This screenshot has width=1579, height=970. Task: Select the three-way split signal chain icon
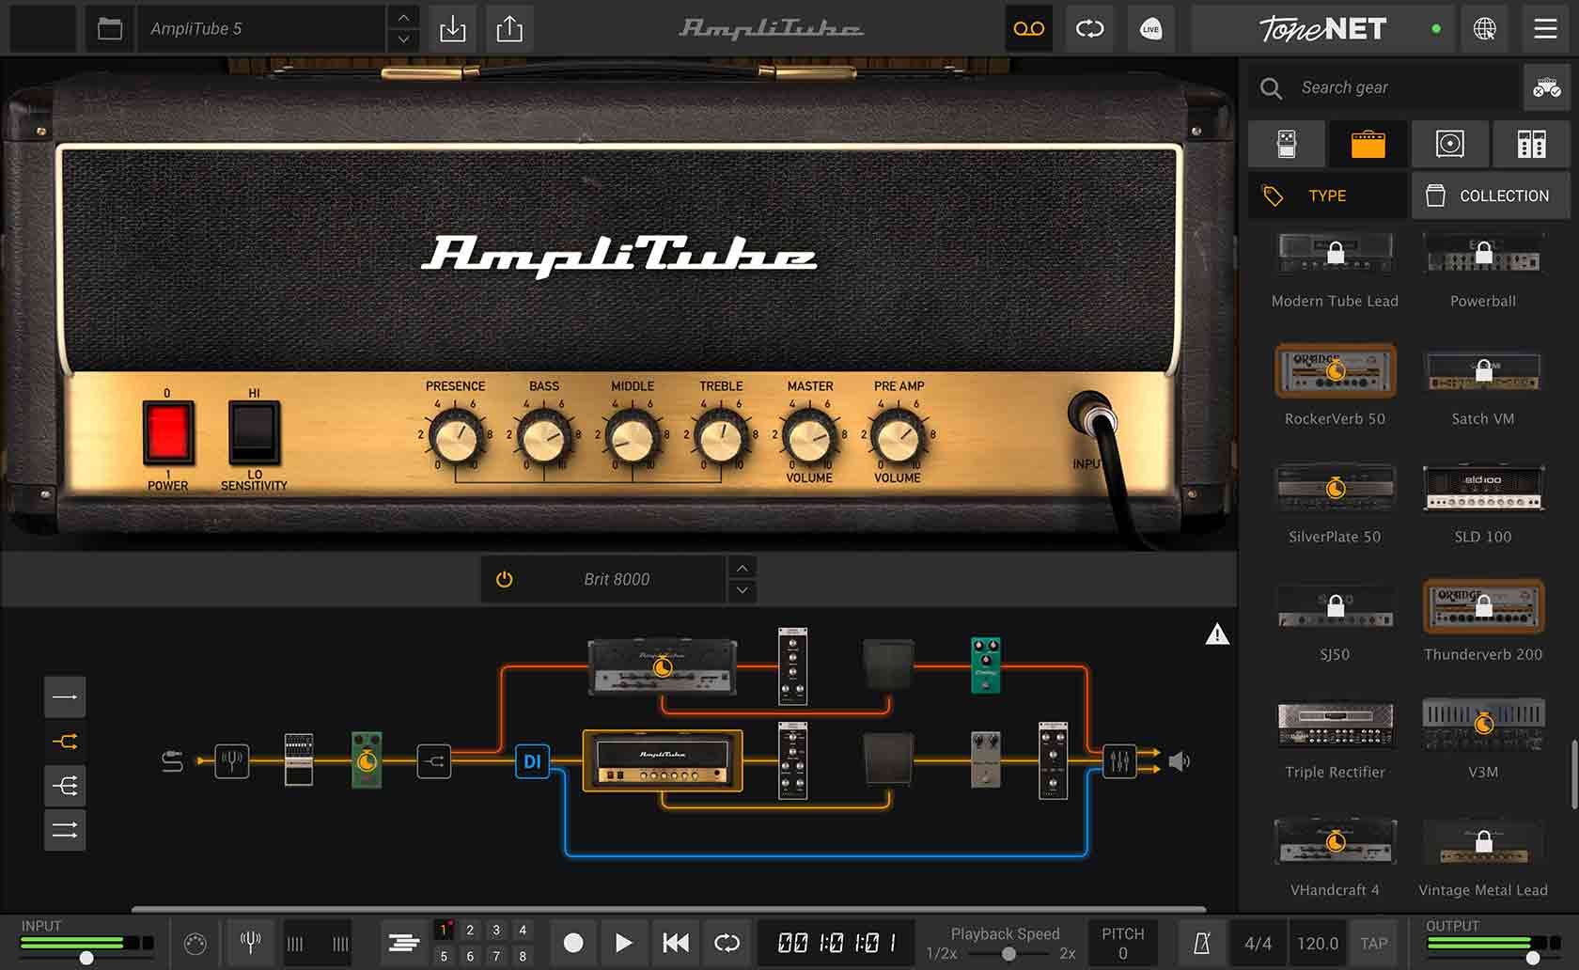pos(64,786)
